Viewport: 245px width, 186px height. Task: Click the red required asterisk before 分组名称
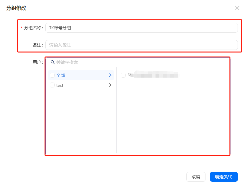click(22, 28)
